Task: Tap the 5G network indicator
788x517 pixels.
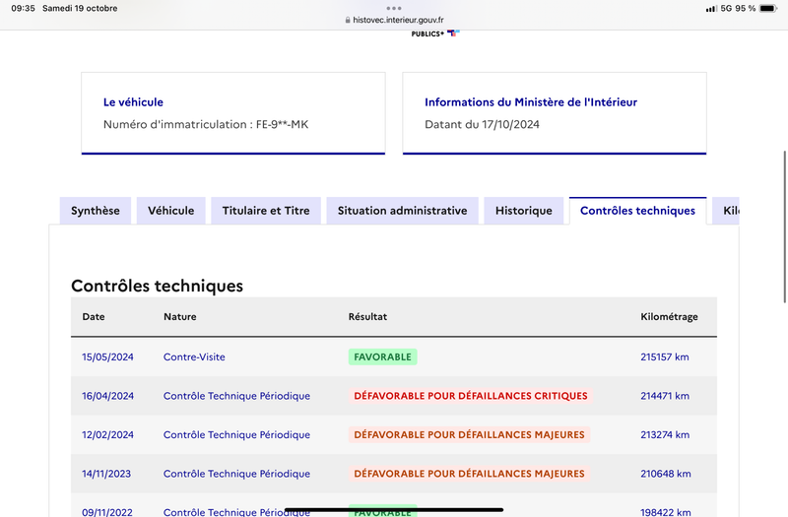Action: (x=726, y=9)
